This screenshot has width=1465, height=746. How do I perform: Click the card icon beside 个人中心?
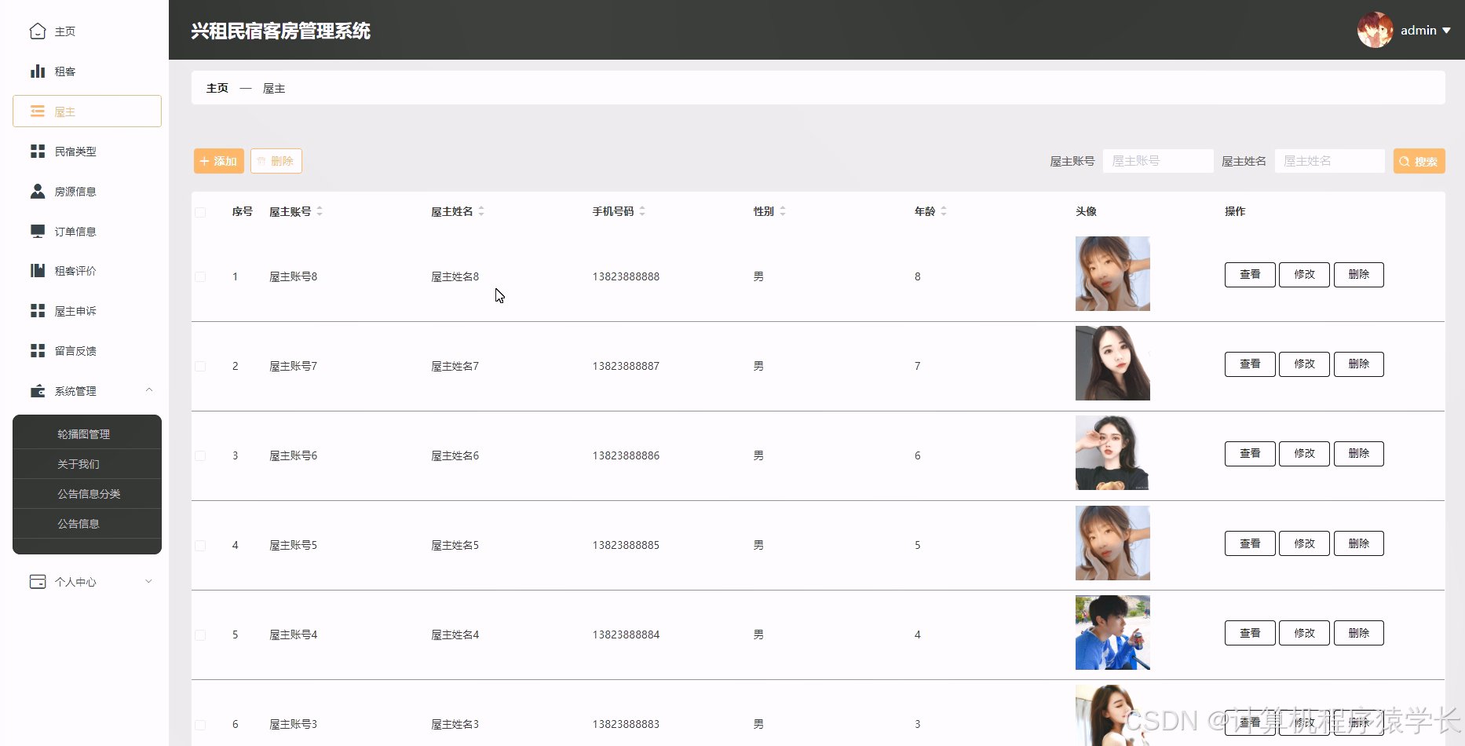(x=38, y=582)
